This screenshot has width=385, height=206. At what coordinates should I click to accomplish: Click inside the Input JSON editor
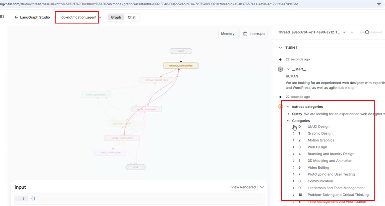click(x=146, y=199)
